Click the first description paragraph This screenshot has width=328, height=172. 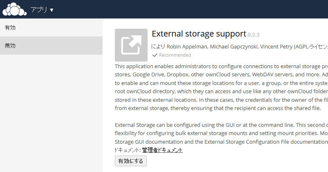click(221, 87)
